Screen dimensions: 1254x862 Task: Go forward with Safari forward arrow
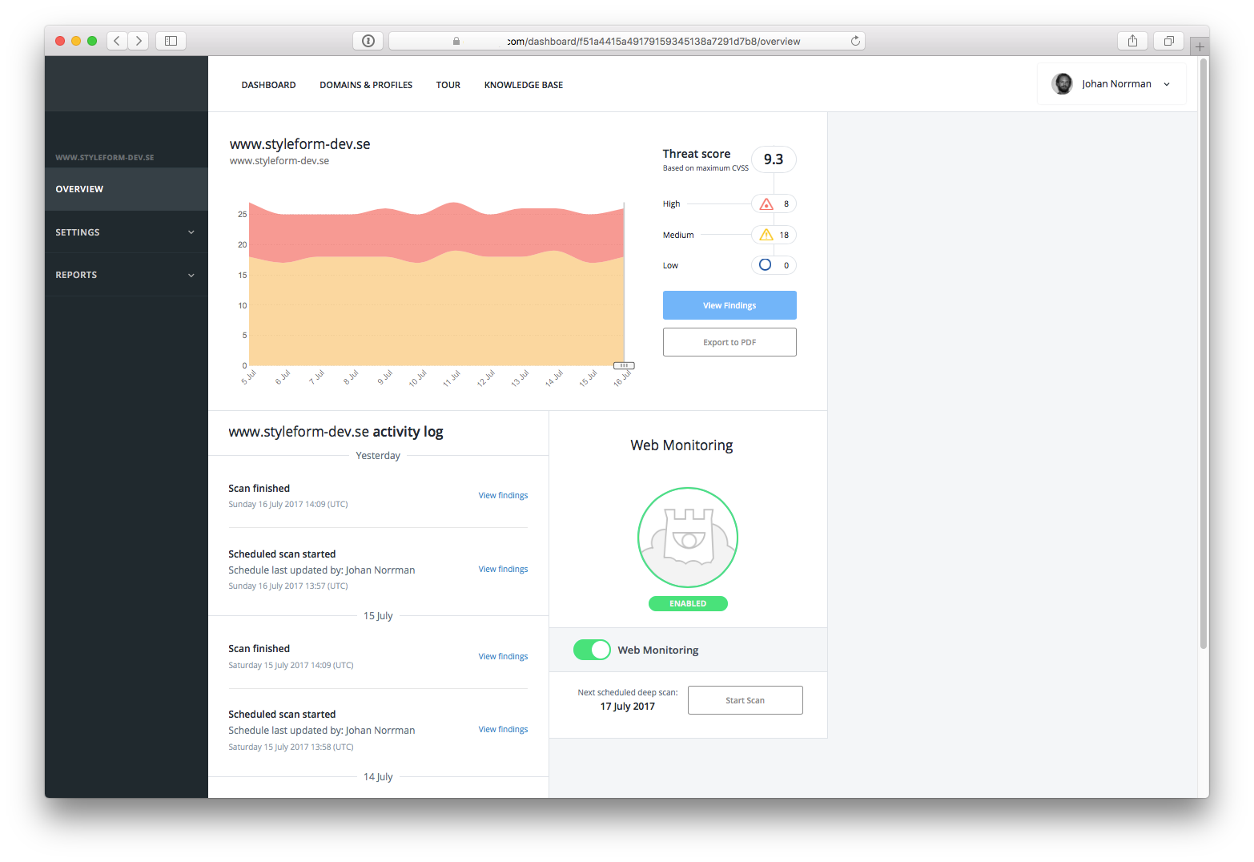pos(139,41)
